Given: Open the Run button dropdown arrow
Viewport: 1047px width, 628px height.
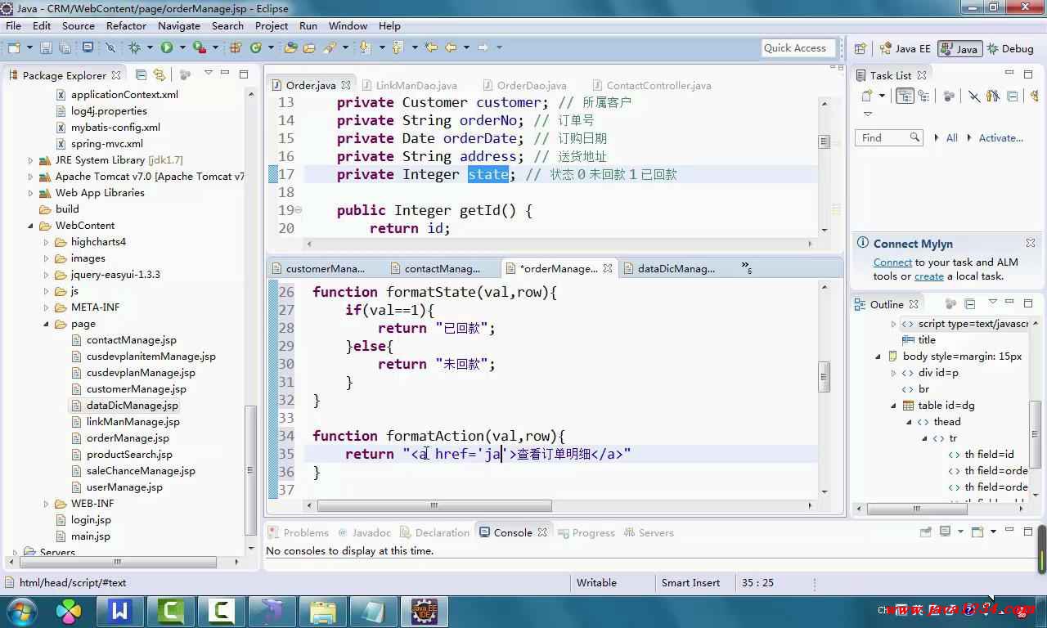Looking at the screenshot, I should coord(181,47).
